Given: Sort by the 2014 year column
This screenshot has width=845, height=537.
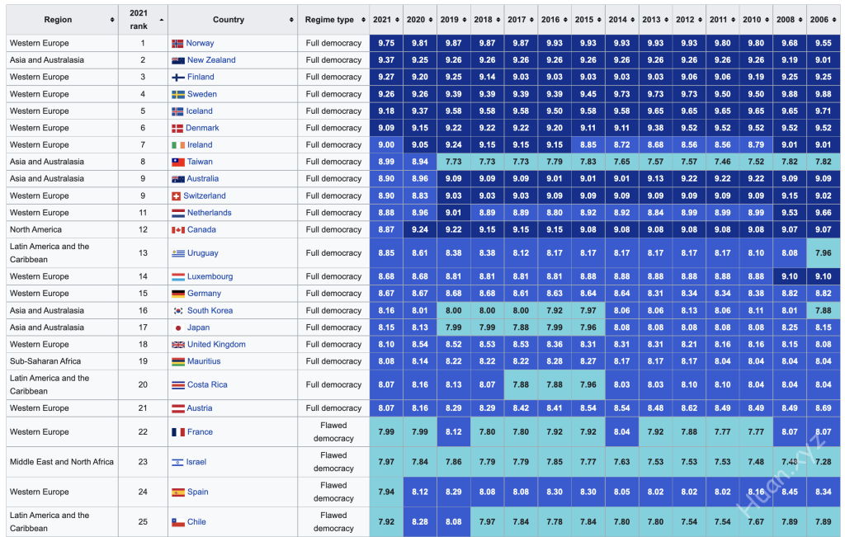Looking at the screenshot, I should tap(621, 20).
